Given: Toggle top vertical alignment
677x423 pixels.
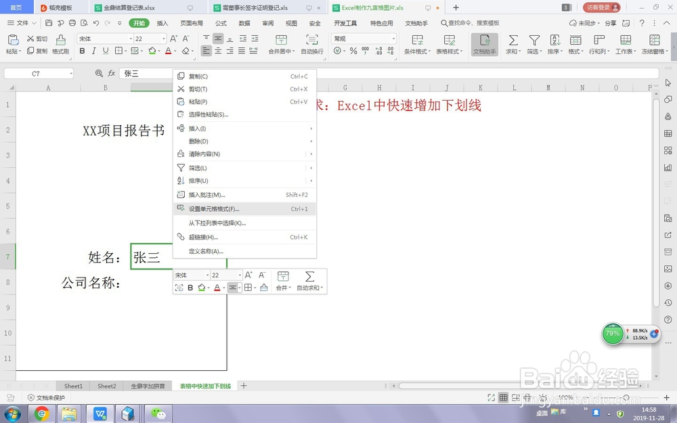Looking at the screenshot, I should [x=206, y=39].
